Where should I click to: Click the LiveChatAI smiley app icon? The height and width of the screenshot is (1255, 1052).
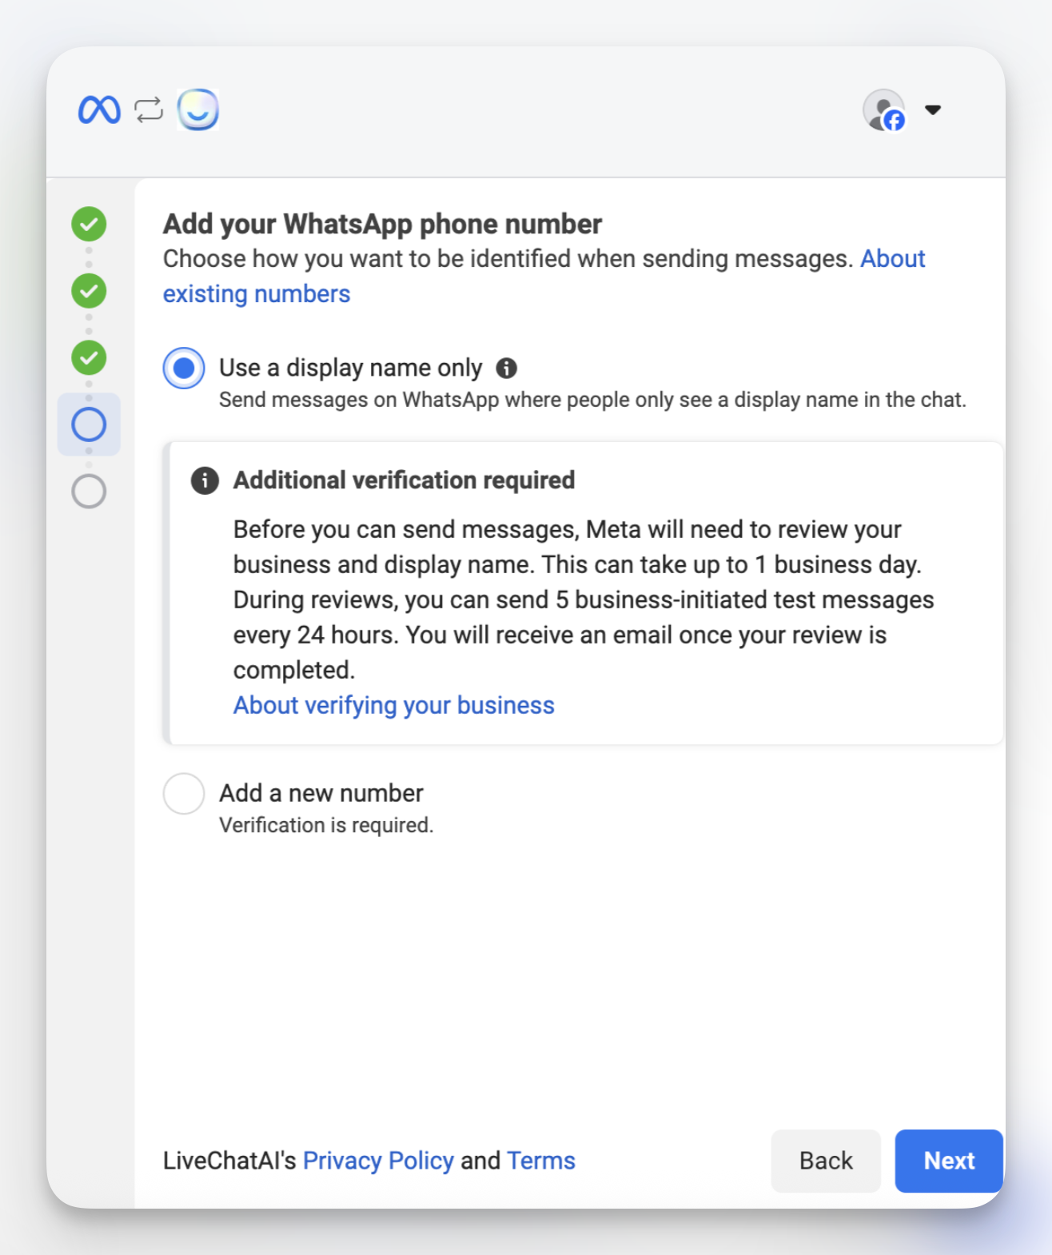click(x=197, y=110)
